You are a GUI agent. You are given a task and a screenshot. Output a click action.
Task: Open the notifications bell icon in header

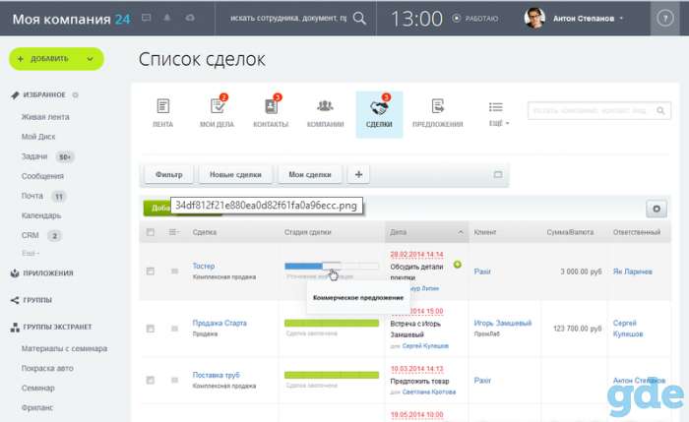click(167, 18)
